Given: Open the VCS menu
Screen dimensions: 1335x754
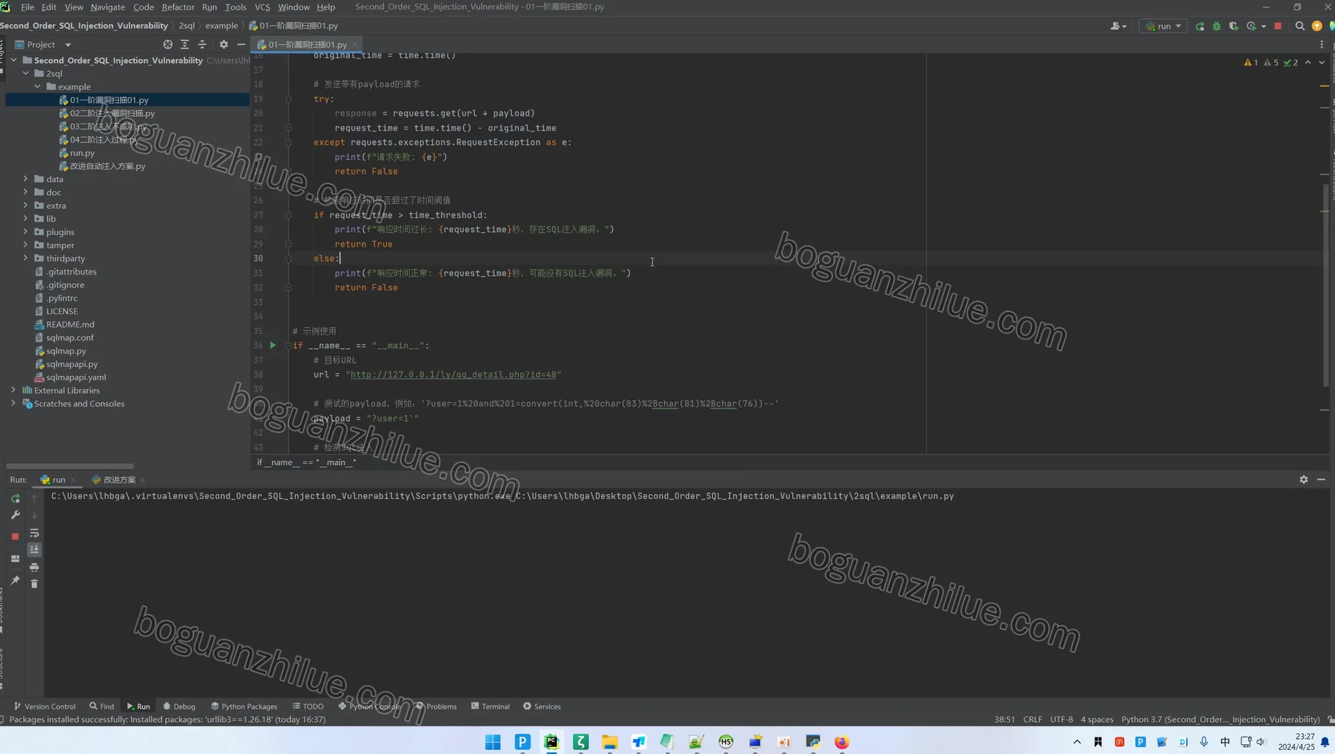Looking at the screenshot, I should (262, 7).
